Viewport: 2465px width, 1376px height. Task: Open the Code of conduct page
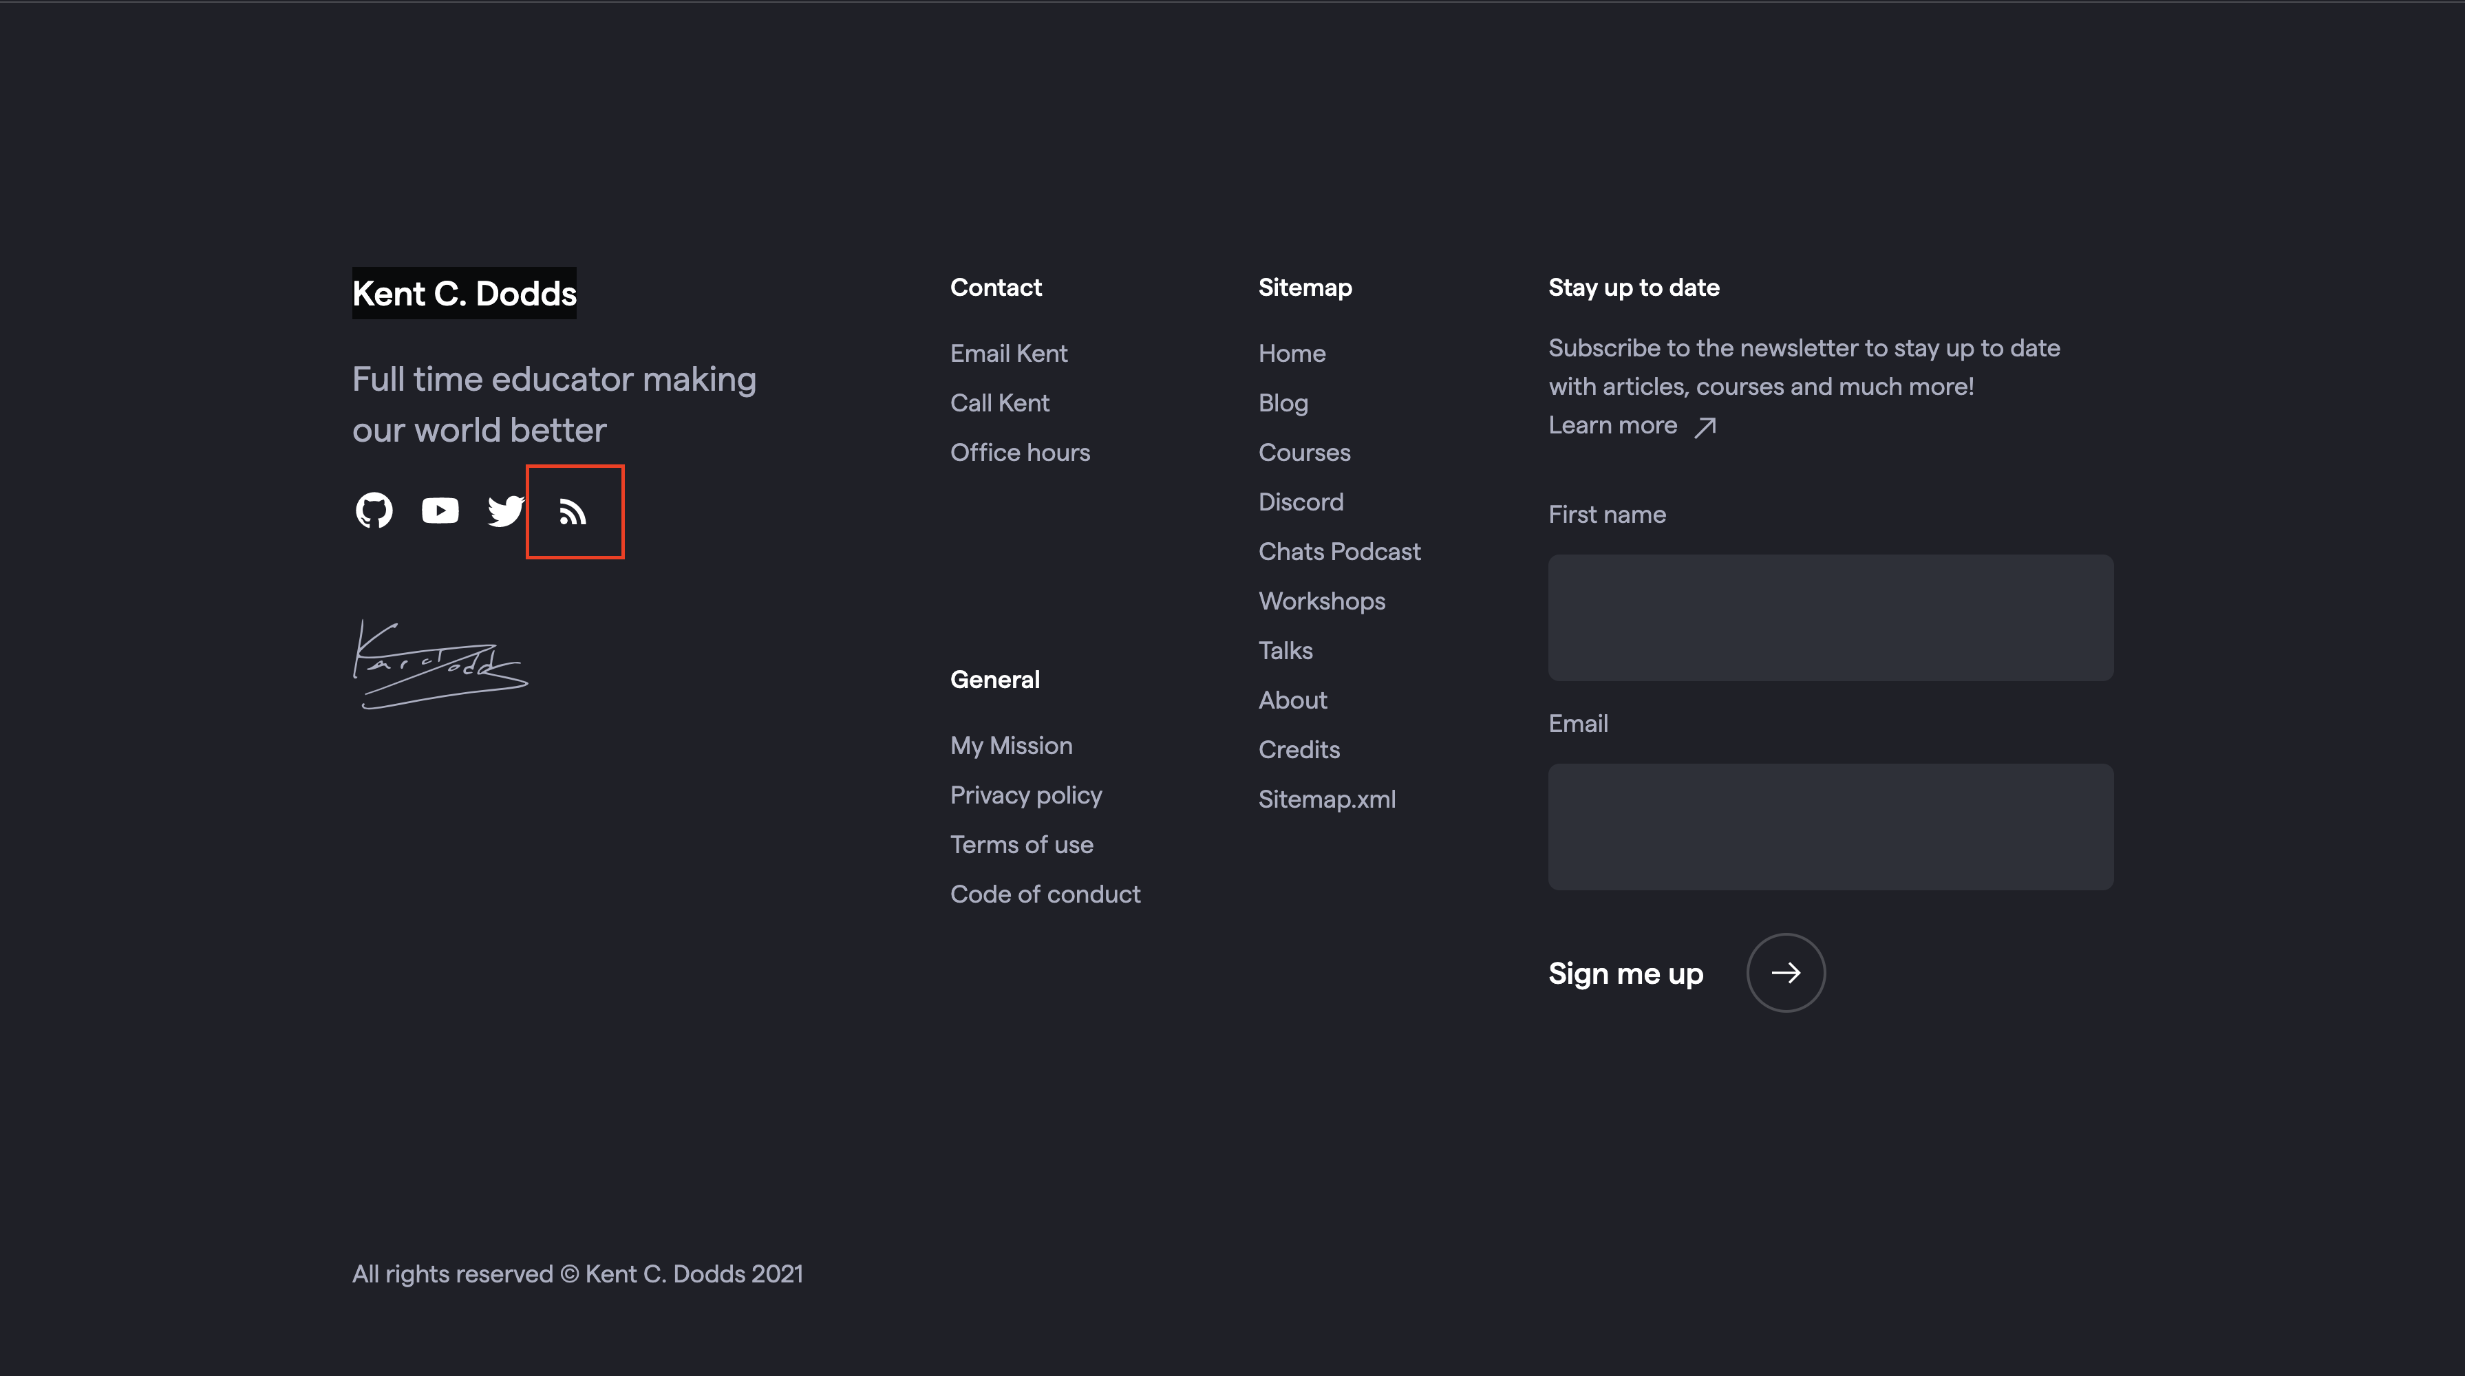(x=1045, y=894)
